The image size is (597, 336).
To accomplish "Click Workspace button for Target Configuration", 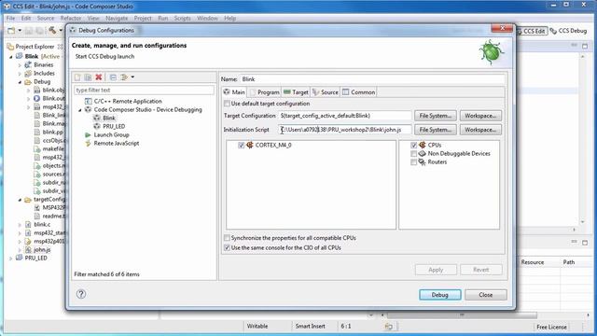I will pos(480,116).
